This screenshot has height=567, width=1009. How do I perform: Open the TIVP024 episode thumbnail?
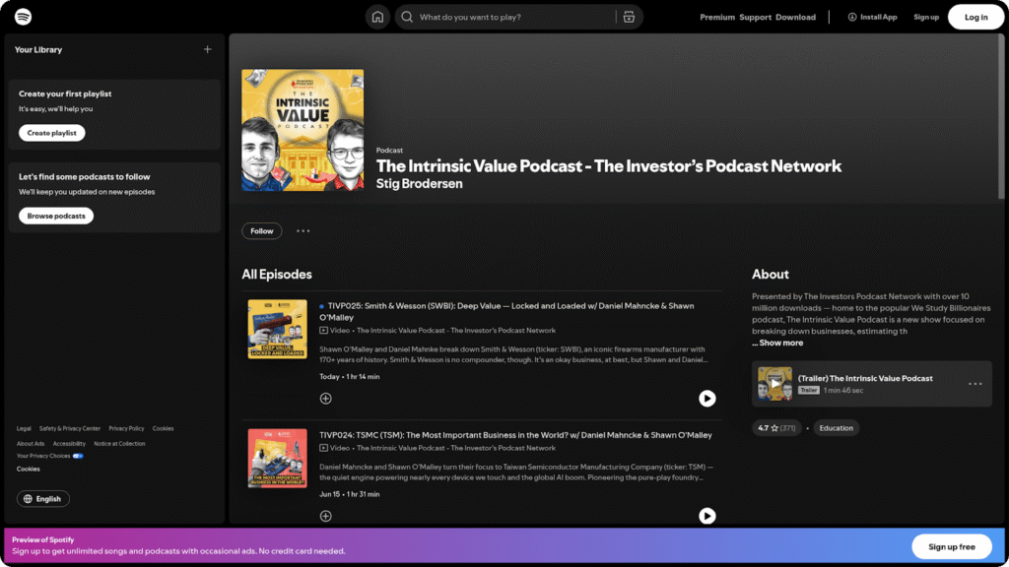click(x=277, y=459)
